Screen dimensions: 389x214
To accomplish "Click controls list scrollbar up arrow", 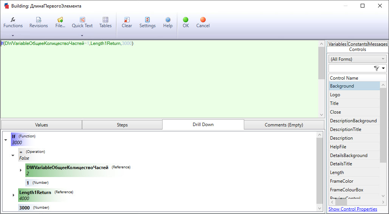I will coord(383,85).
